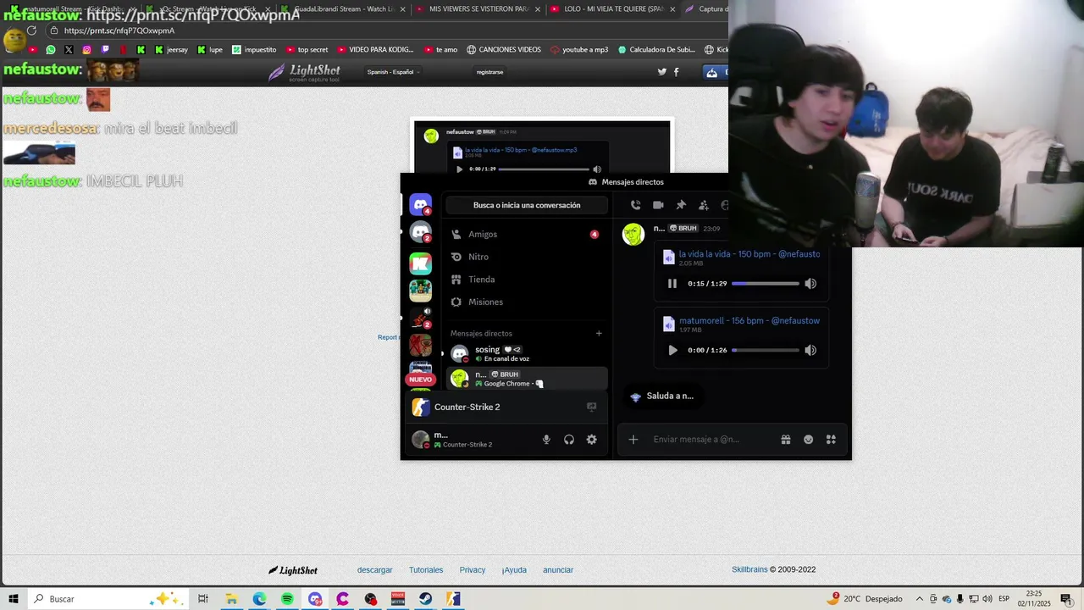1084x610 pixels.
Task: Open Discord user settings gear
Action: tap(592, 439)
